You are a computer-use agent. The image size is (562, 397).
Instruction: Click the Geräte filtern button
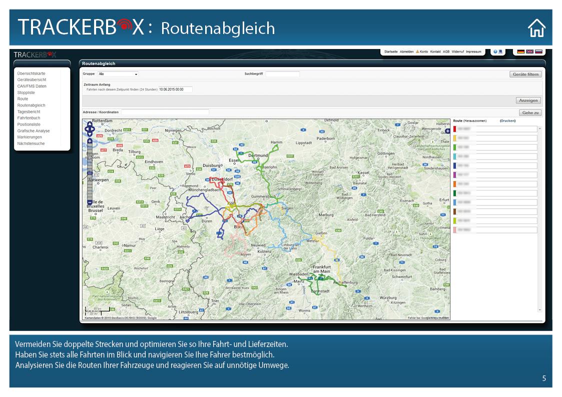point(525,74)
